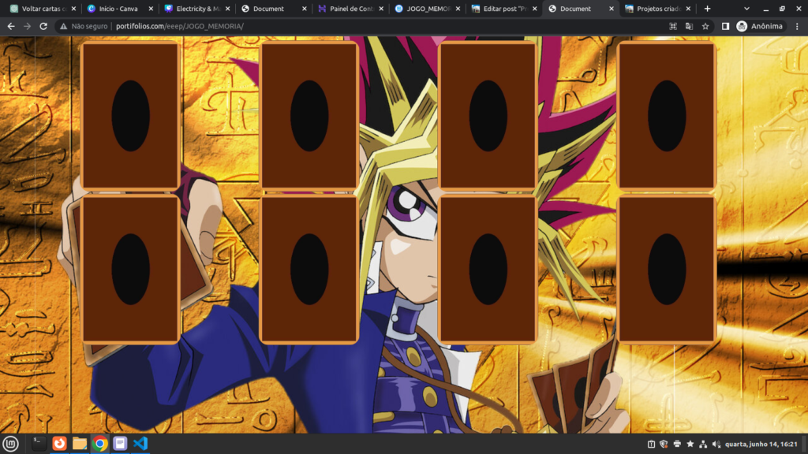Screen dimensions: 808x454
Task: Launch Visual Studio Code from the taskbar
Action: point(140,444)
